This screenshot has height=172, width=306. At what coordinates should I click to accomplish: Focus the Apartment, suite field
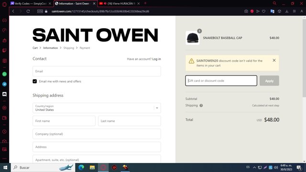97,159
